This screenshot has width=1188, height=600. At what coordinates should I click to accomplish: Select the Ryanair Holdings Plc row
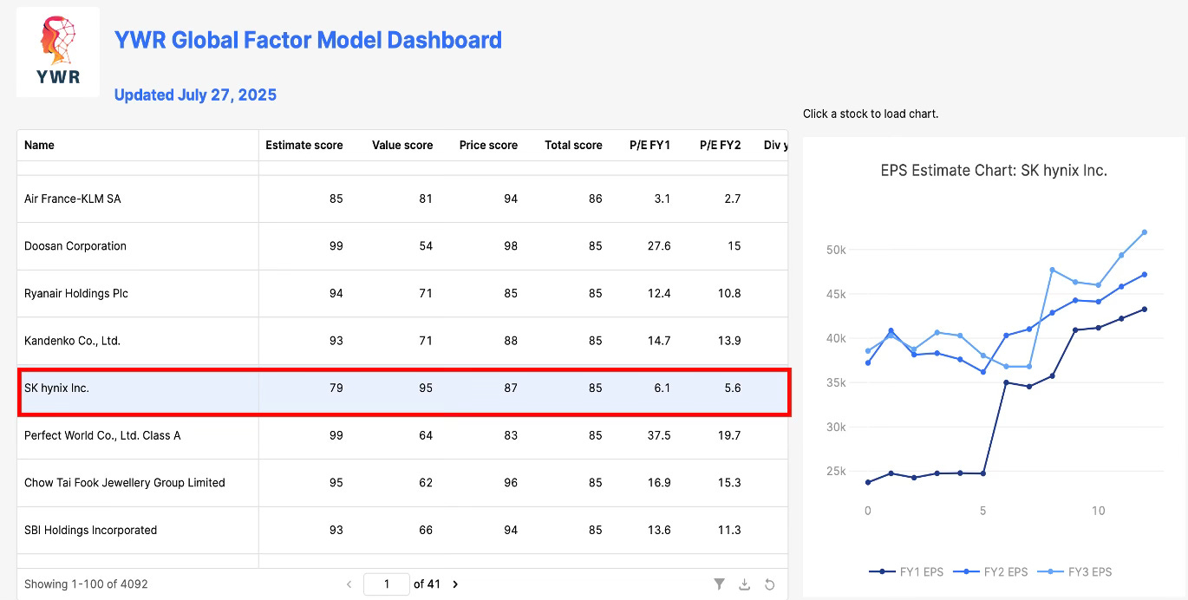pos(402,293)
